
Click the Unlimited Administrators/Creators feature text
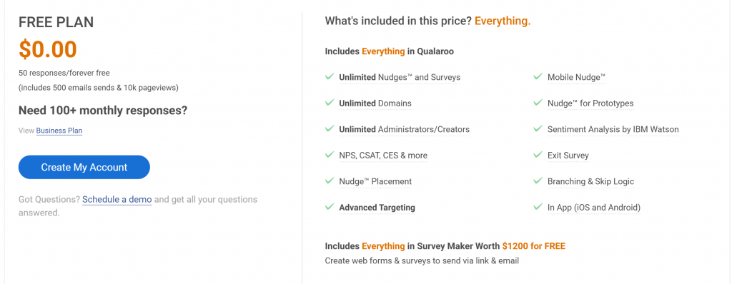(x=405, y=129)
